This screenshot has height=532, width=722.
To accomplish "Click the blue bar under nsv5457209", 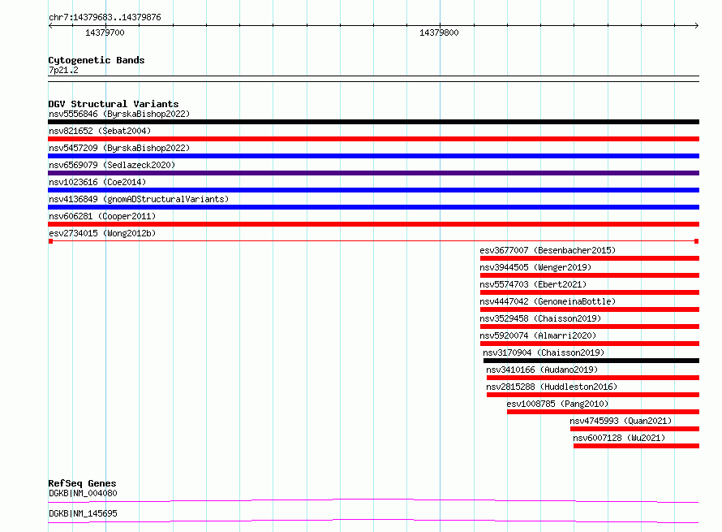I will [373, 156].
